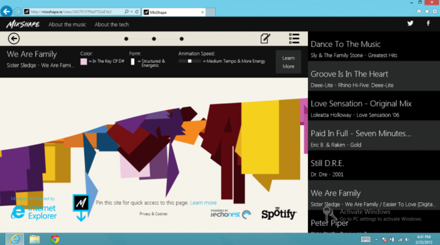This screenshot has height=245, width=440.
Task: Play Still D.R.E. track
Action: click(374, 166)
